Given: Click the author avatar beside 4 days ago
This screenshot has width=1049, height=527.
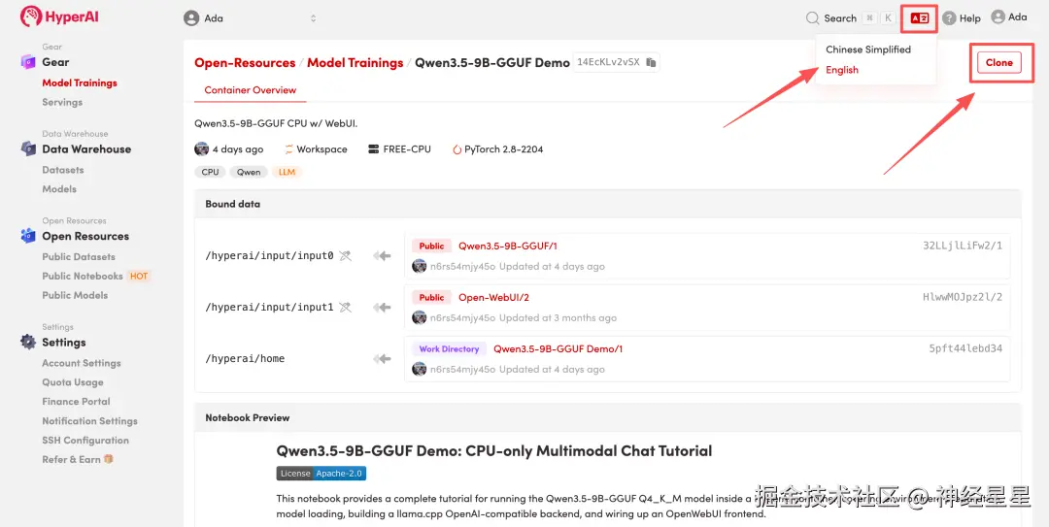Looking at the screenshot, I should pos(201,148).
